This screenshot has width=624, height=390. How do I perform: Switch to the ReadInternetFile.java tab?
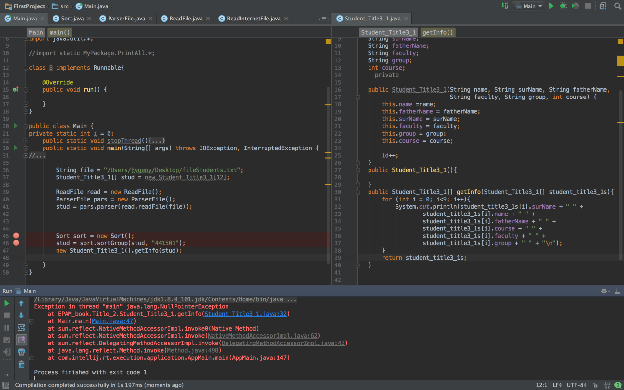pyautogui.click(x=253, y=19)
